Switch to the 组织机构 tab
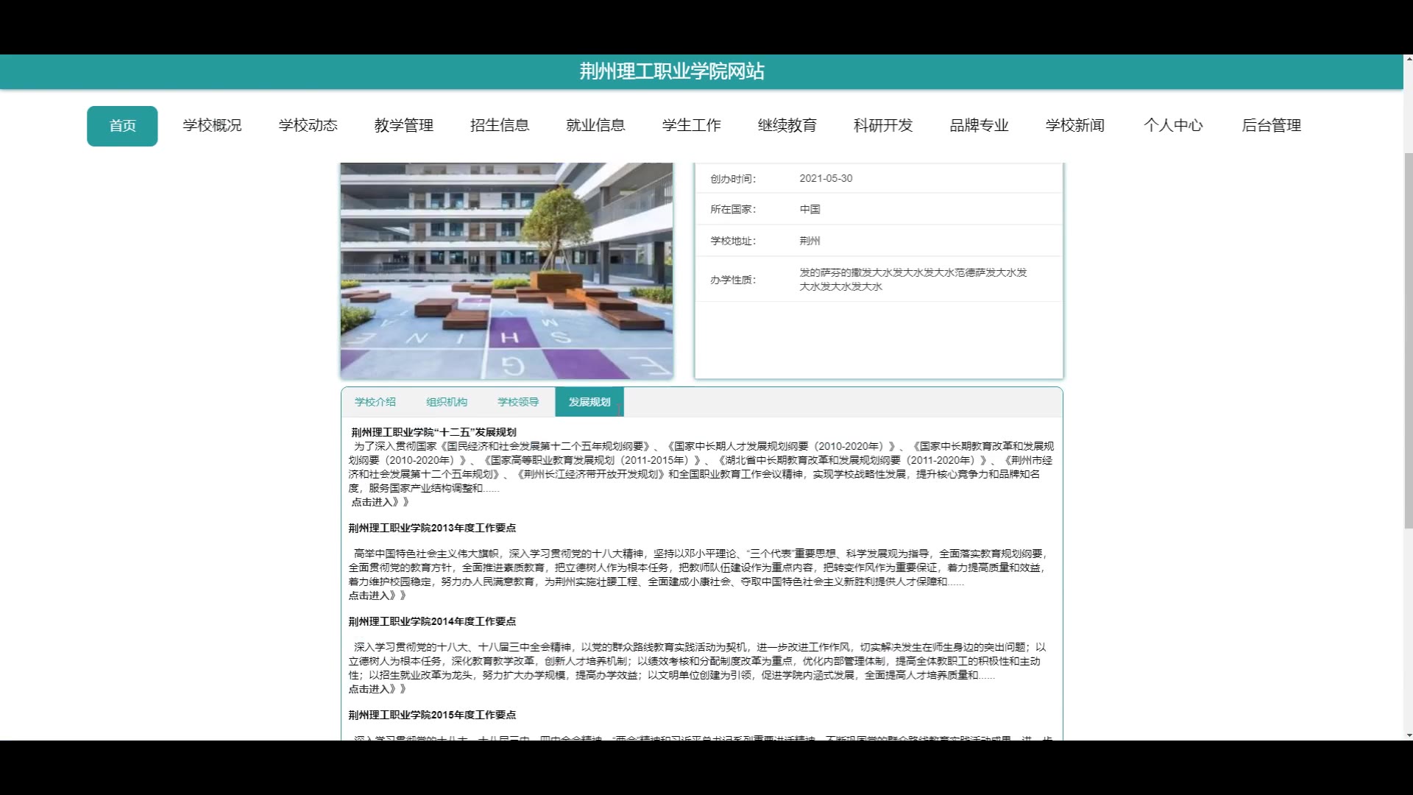The width and height of the screenshot is (1413, 795). point(447,402)
